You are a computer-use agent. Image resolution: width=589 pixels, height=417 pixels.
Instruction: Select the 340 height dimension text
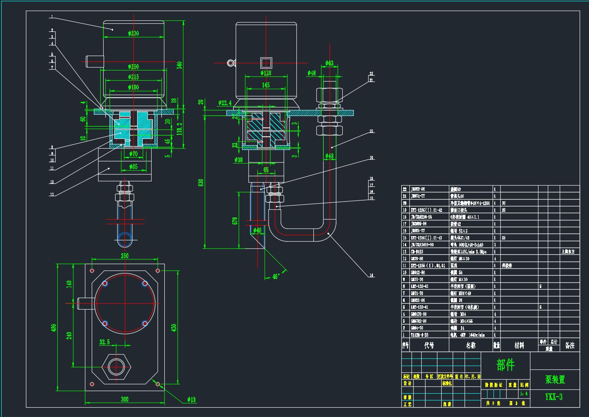(180, 65)
